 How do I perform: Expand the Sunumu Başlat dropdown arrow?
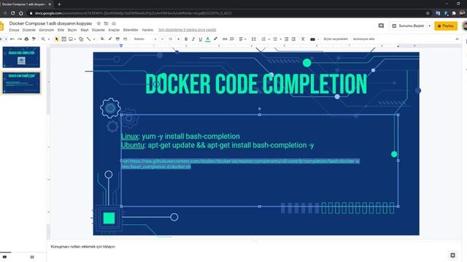coord(430,26)
